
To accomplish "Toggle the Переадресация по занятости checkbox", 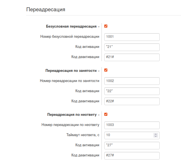I will pos(106,70).
